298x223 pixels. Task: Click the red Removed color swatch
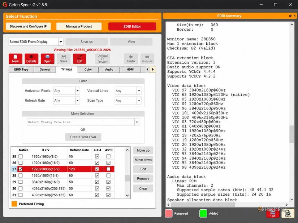pos(169,214)
